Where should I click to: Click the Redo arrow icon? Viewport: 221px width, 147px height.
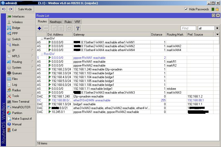click(x=10, y=9)
